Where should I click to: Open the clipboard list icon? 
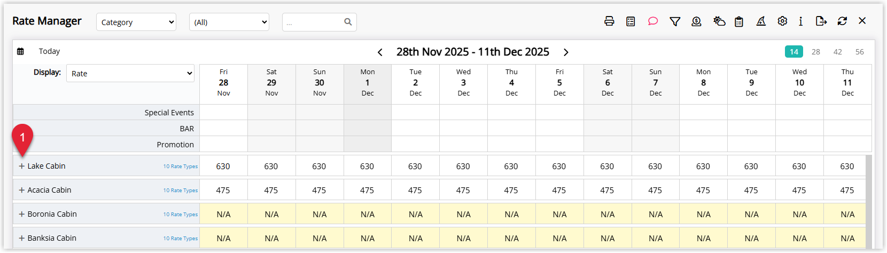click(x=739, y=21)
